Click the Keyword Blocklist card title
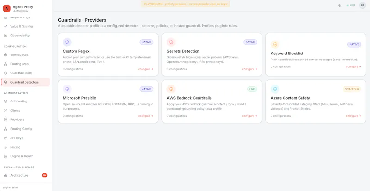 (x=287, y=54)
